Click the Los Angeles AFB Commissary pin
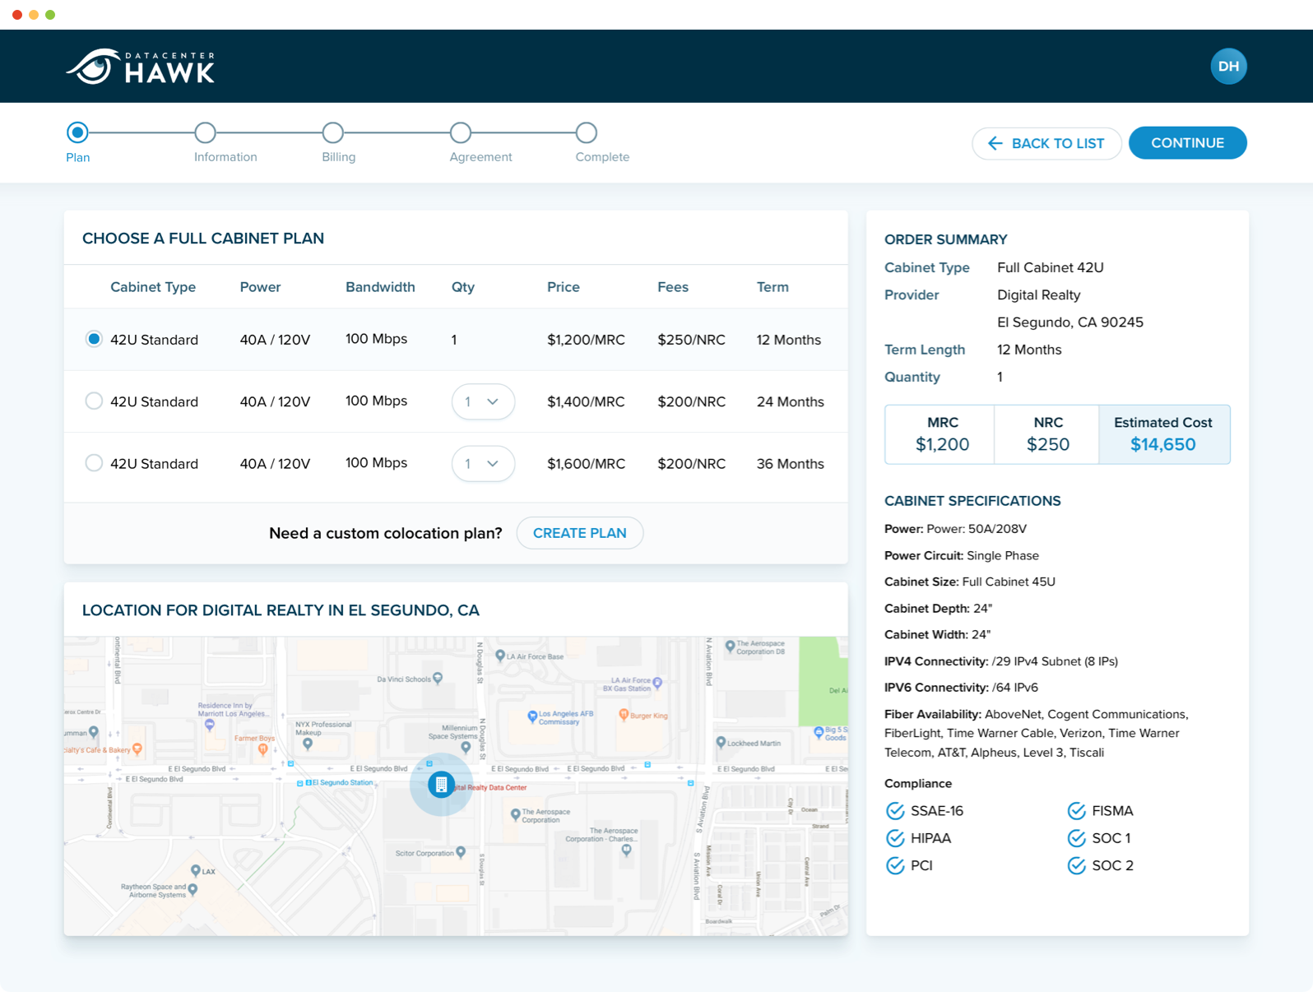Viewport: 1313px width, 992px height. click(532, 716)
